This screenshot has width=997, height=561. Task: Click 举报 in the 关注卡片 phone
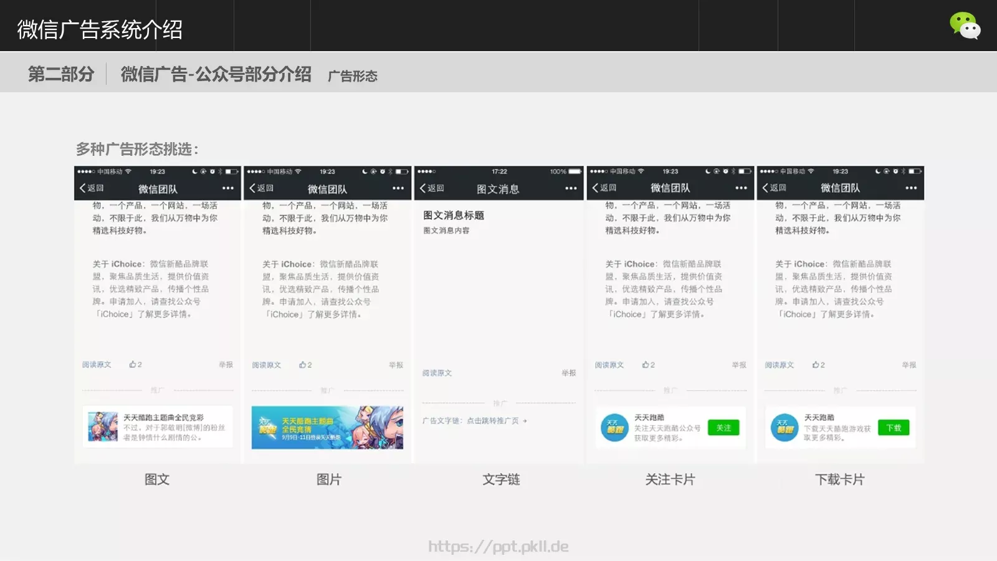coord(739,365)
